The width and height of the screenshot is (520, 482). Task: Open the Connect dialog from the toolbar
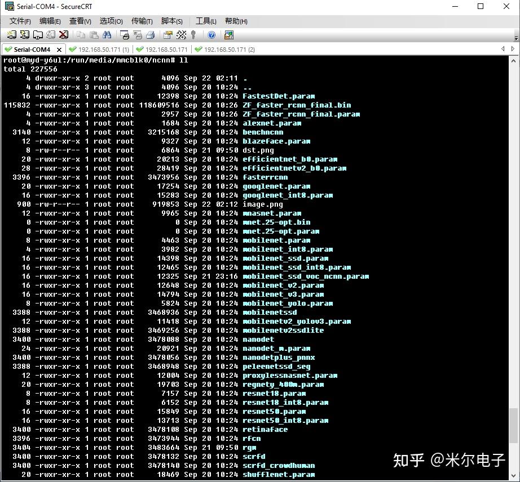pos(11,34)
